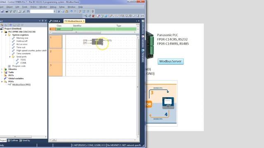Image resolution: width=264 pixels, height=148 pixels.
Task: Open the Object menu
Action: [9, 7]
